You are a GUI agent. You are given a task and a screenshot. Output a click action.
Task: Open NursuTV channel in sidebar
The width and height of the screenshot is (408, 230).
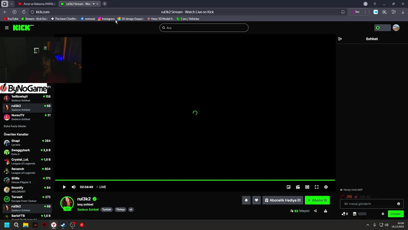27,117
